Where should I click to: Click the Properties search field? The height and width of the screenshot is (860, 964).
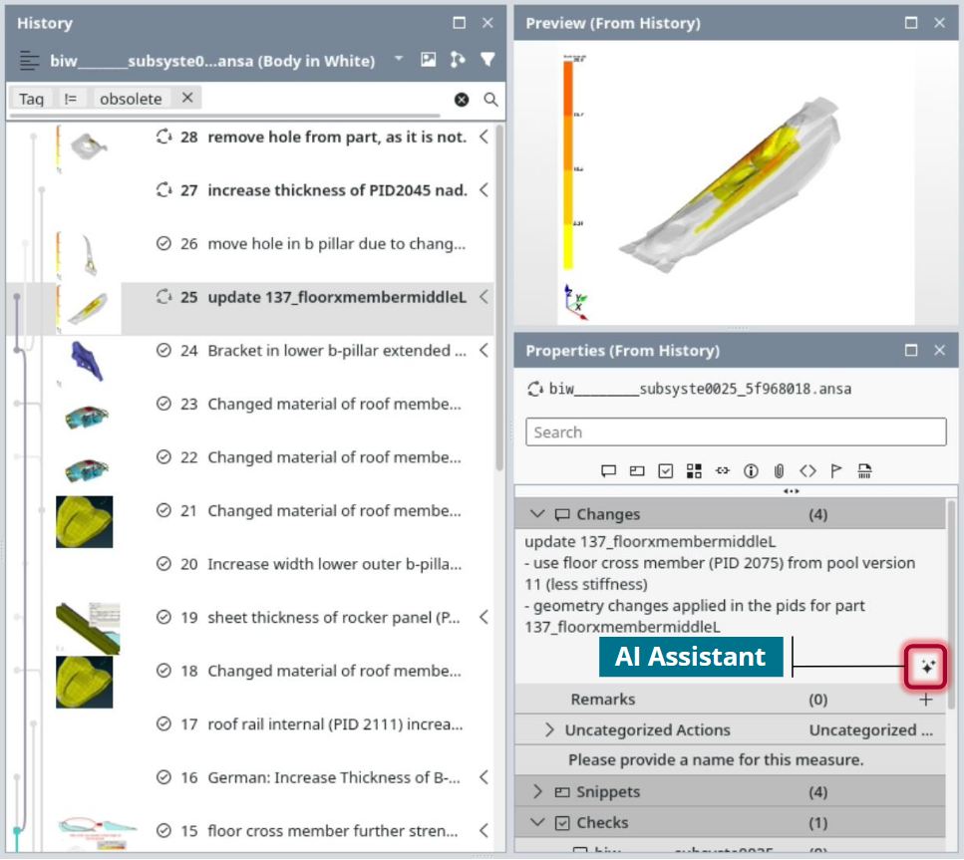pyautogui.click(x=735, y=432)
